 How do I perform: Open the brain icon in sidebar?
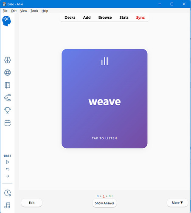7,60
